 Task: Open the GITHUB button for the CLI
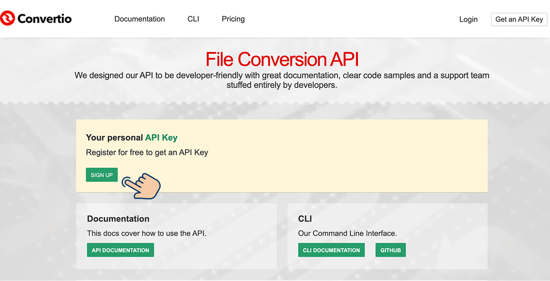pyautogui.click(x=390, y=250)
